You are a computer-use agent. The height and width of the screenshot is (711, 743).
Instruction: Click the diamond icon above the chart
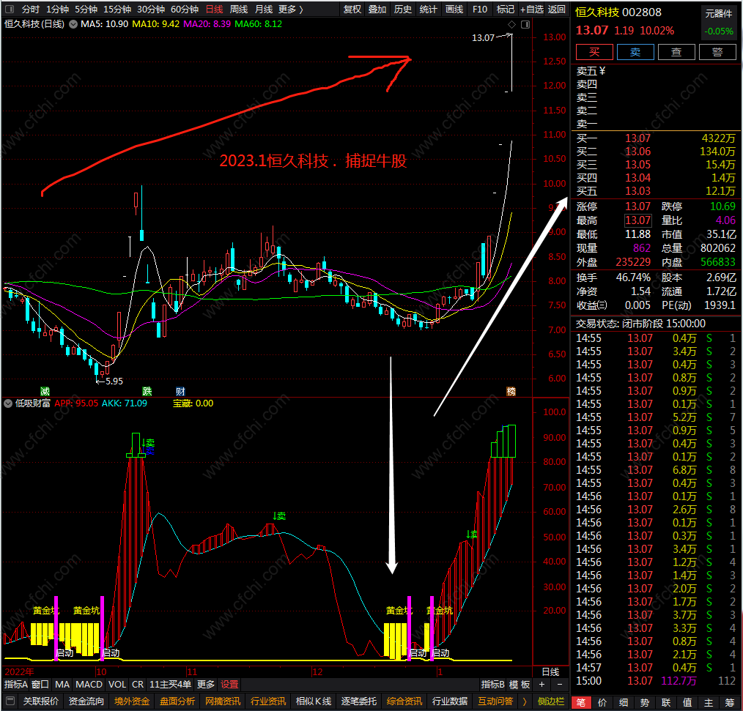click(x=511, y=24)
